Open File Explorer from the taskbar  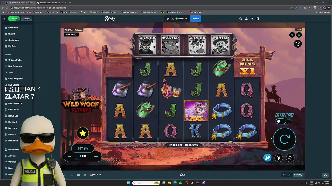[x=169, y=183]
